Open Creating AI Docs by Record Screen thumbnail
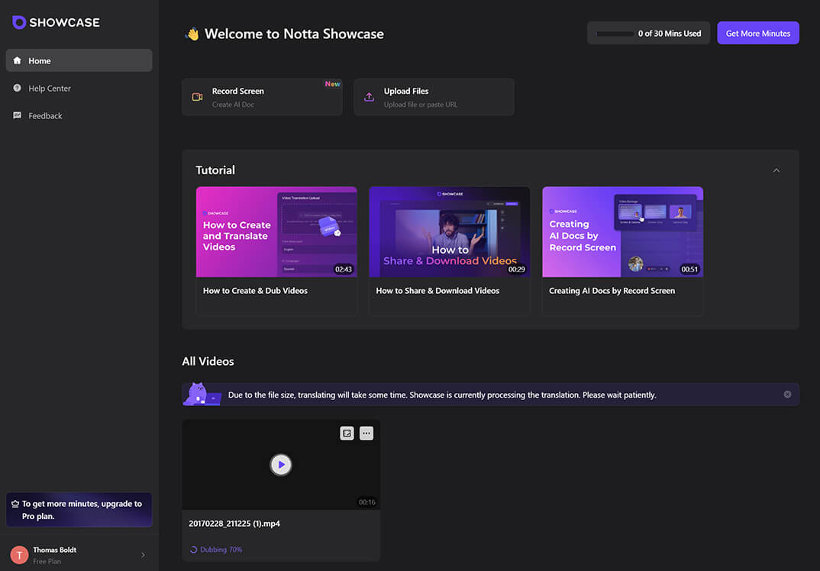This screenshot has height=571, width=820. pos(622,231)
